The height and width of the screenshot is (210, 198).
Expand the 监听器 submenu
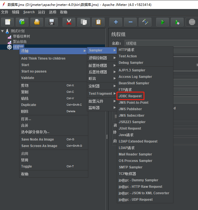(x=102, y=108)
